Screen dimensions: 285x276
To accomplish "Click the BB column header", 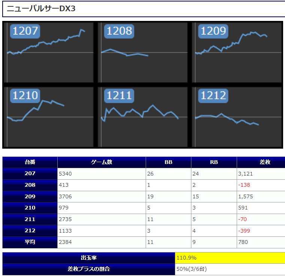I will tap(169, 162).
